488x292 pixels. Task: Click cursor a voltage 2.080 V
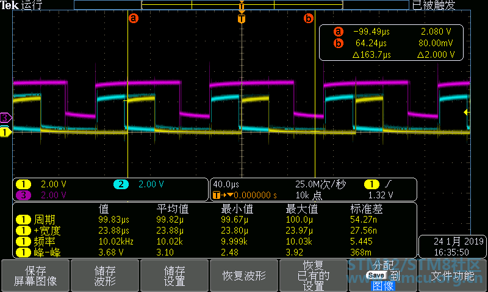436,32
